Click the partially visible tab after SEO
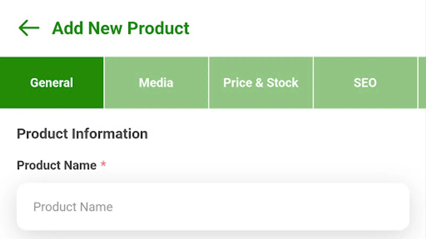Viewport: 426px width, 239px height. pos(422,83)
